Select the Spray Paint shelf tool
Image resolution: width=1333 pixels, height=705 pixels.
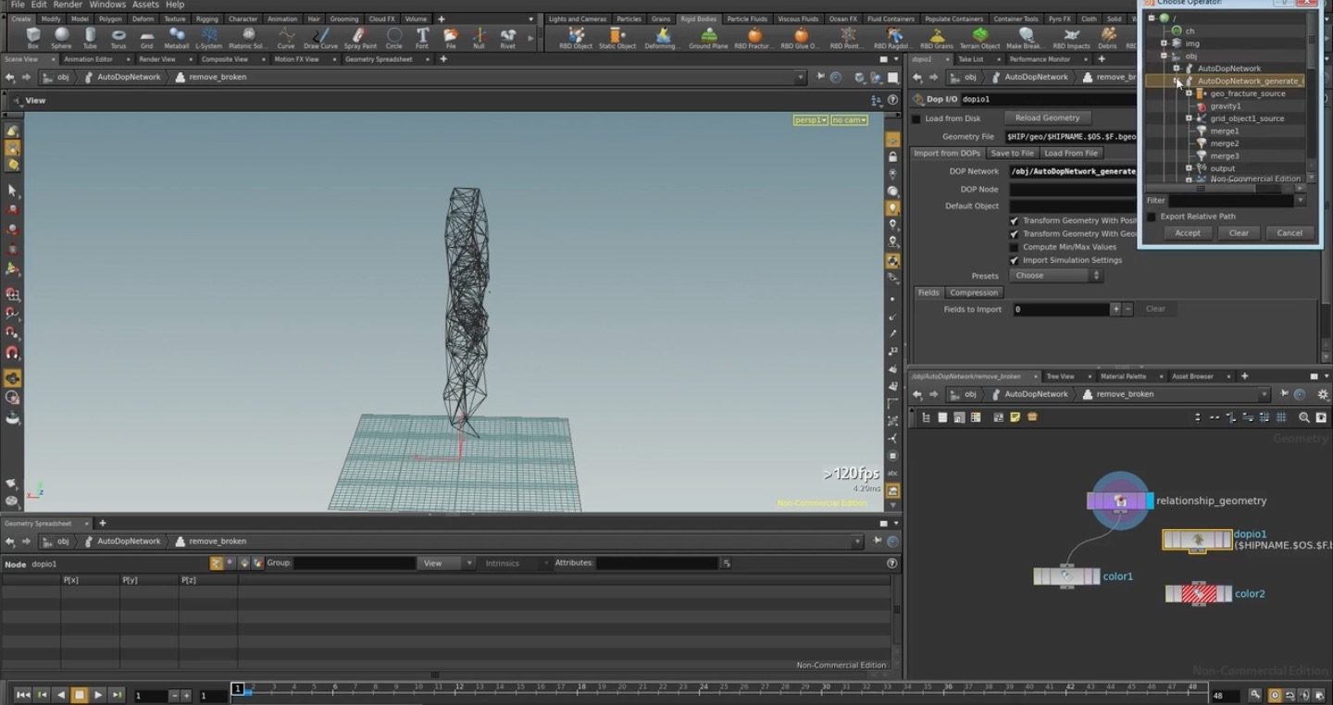click(360, 38)
